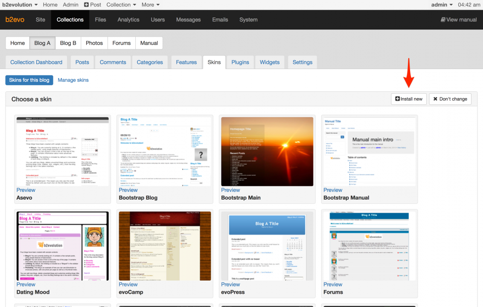The width and height of the screenshot is (483, 307).
Task: Open the Settings tab
Action: tap(303, 62)
